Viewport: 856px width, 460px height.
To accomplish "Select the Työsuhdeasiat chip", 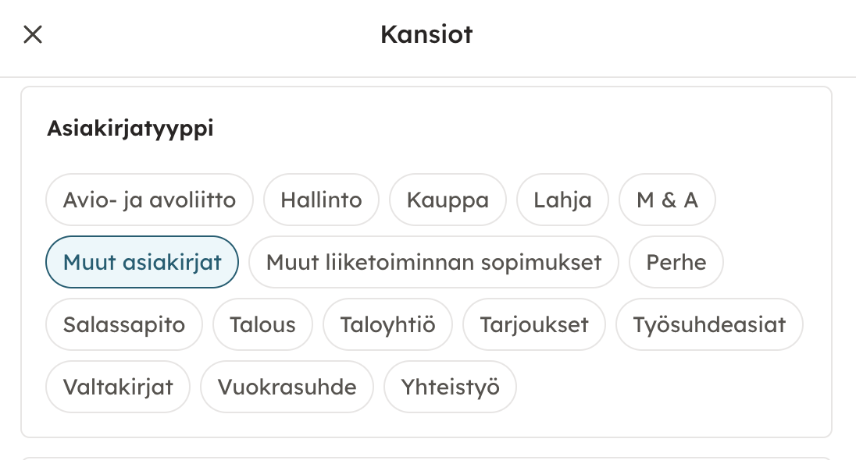I will [x=709, y=324].
